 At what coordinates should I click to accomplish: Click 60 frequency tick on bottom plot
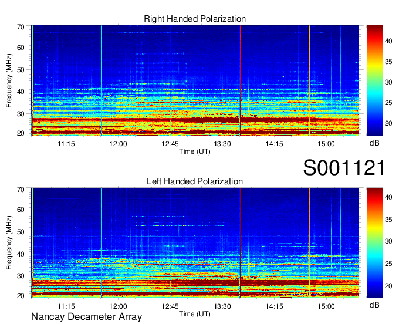[21, 210]
